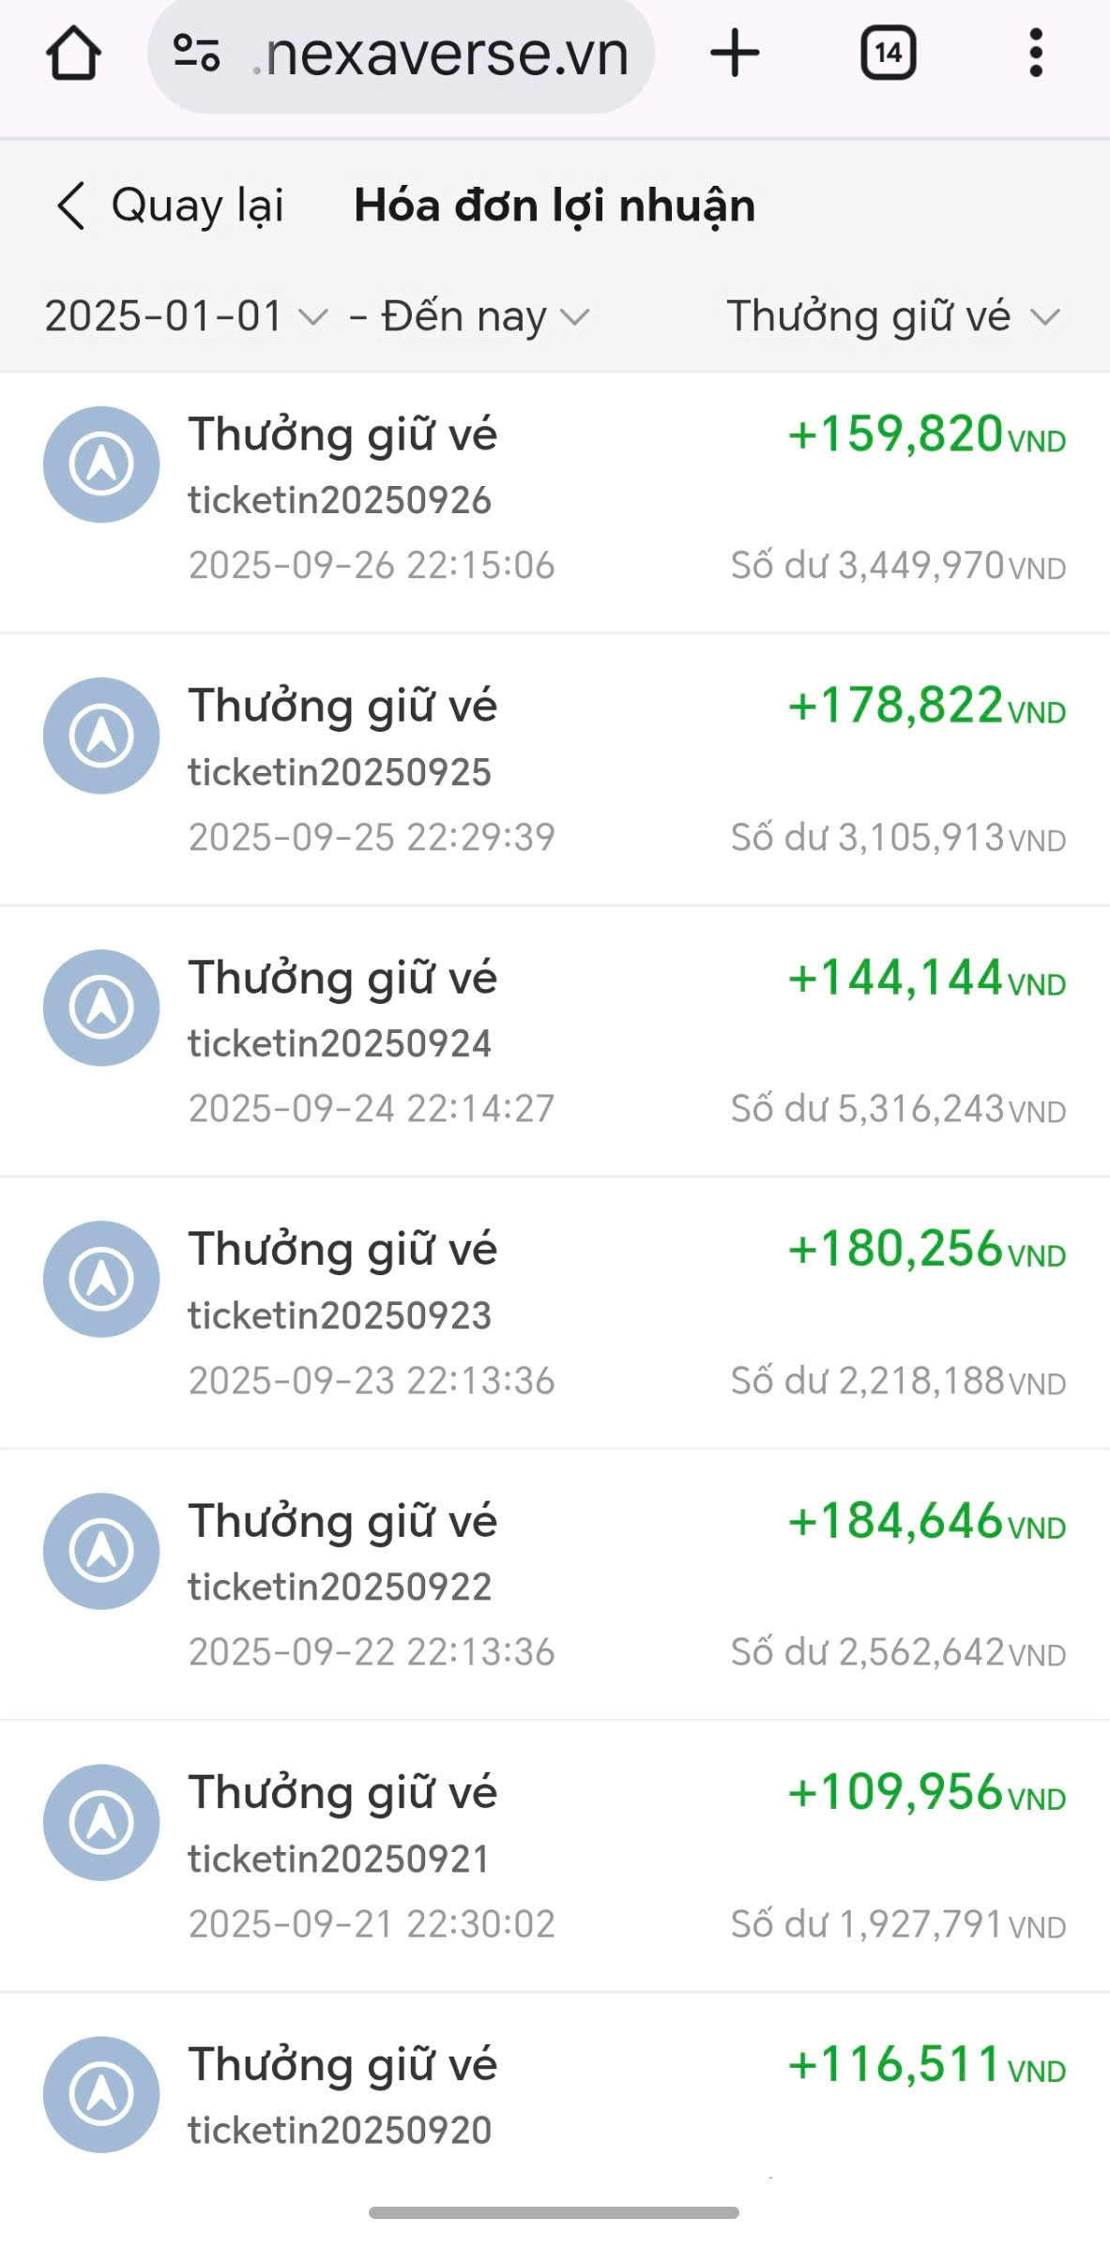The image size is (1110, 2247).
Task: Click the nexaverse.vn address bar
Action: pos(441,54)
